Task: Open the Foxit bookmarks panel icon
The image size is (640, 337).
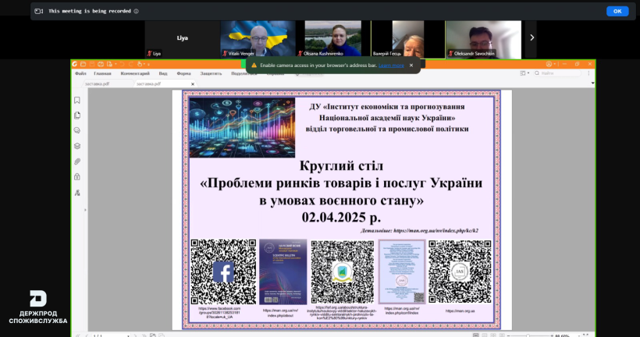Action: (x=77, y=100)
